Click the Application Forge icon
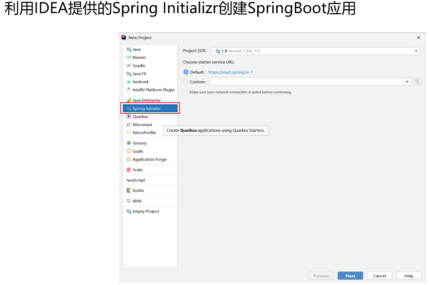Image resolution: width=429 pixels, height=285 pixels. tap(128, 159)
